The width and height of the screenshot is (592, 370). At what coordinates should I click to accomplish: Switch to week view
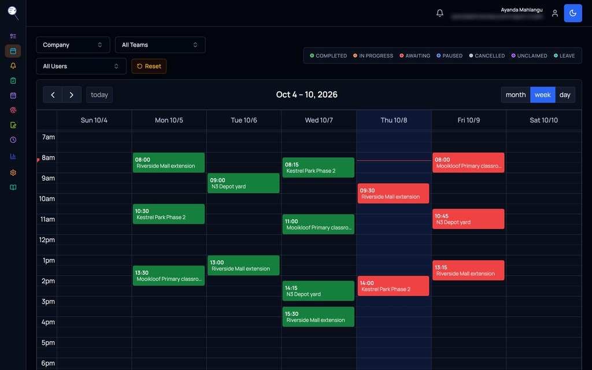click(x=542, y=95)
